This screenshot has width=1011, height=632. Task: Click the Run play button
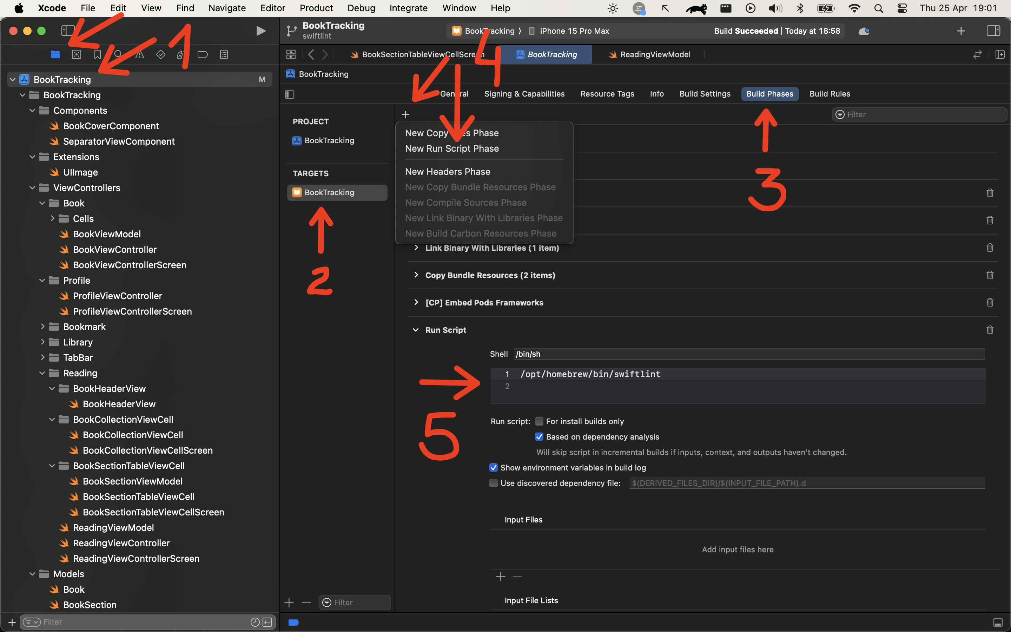(x=261, y=31)
